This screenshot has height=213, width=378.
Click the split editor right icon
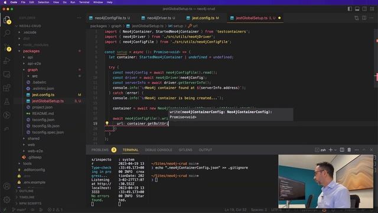click(x=364, y=18)
